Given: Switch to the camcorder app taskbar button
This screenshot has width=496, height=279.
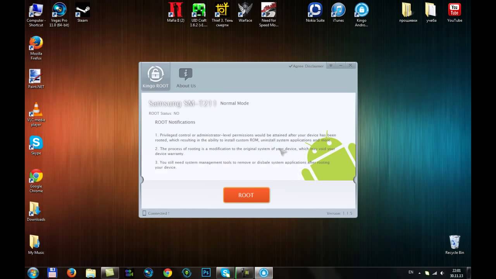Looking at the screenshot, I should (245, 273).
